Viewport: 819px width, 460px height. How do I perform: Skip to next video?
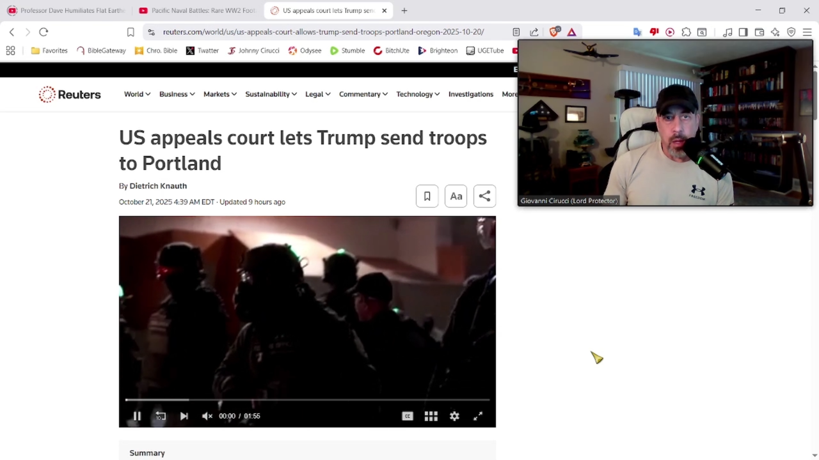point(184,416)
